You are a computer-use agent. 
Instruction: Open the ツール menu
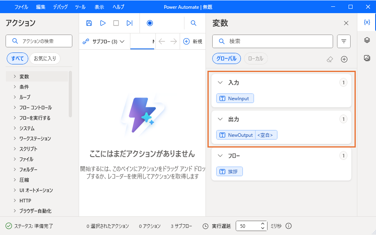pos(80,7)
